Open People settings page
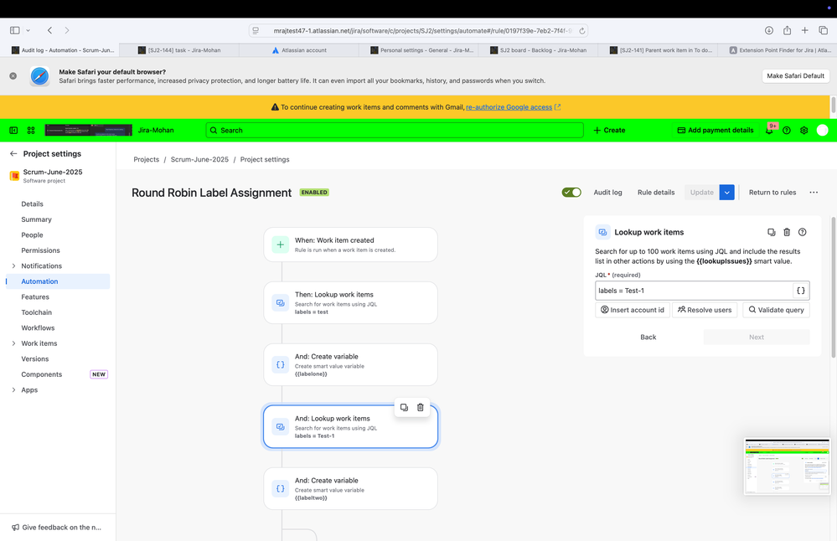The width and height of the screenshot is (837, 541). click(x=32, y=234)
